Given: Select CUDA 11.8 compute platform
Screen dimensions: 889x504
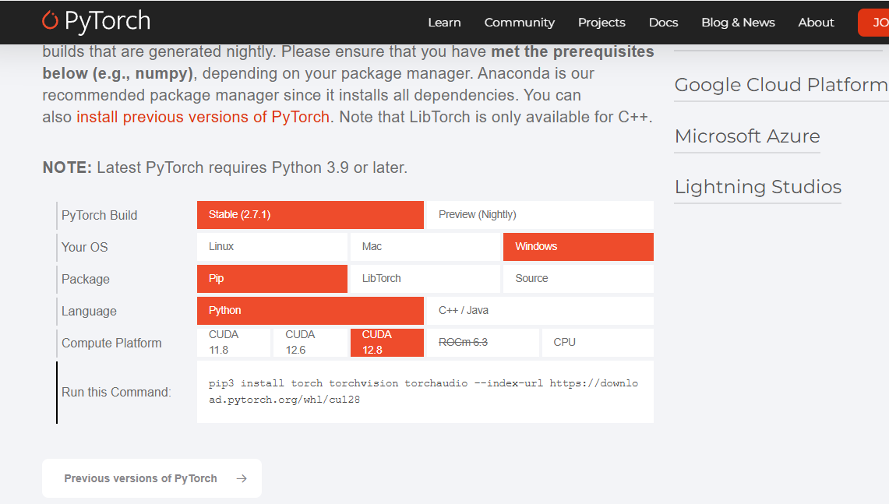Looking at the screenshot, I should click(x=233, y=343).
